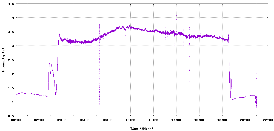274x131 pixels.
Task: Click the 3.5 intensity axis label
Action: pos(11,32)
